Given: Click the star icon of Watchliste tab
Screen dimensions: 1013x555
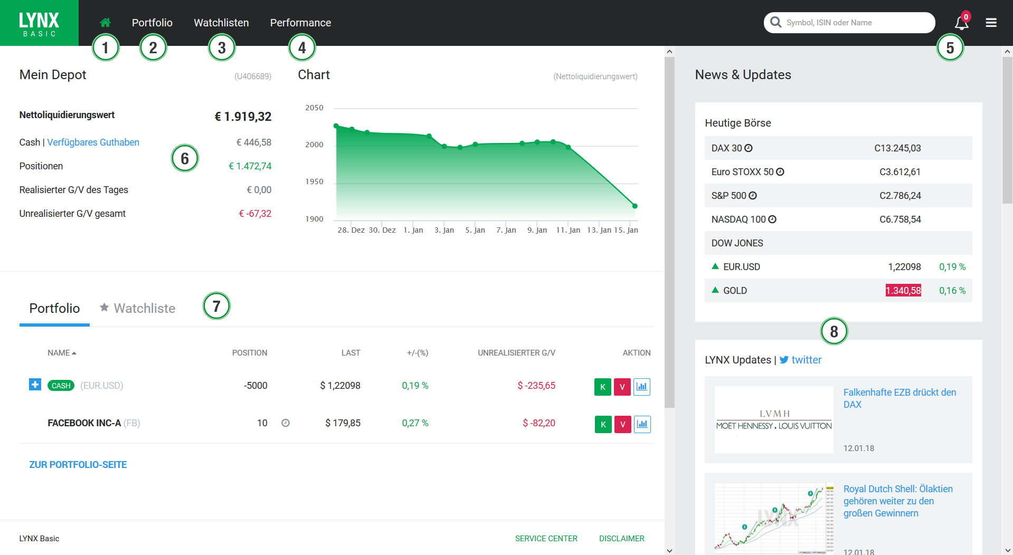Looking at the screenshot, I should coord(105,307).
